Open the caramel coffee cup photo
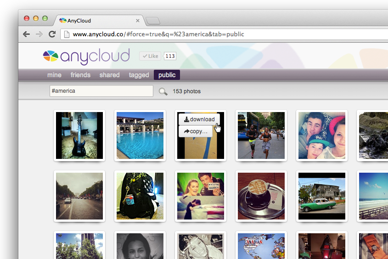 [261, 196]
